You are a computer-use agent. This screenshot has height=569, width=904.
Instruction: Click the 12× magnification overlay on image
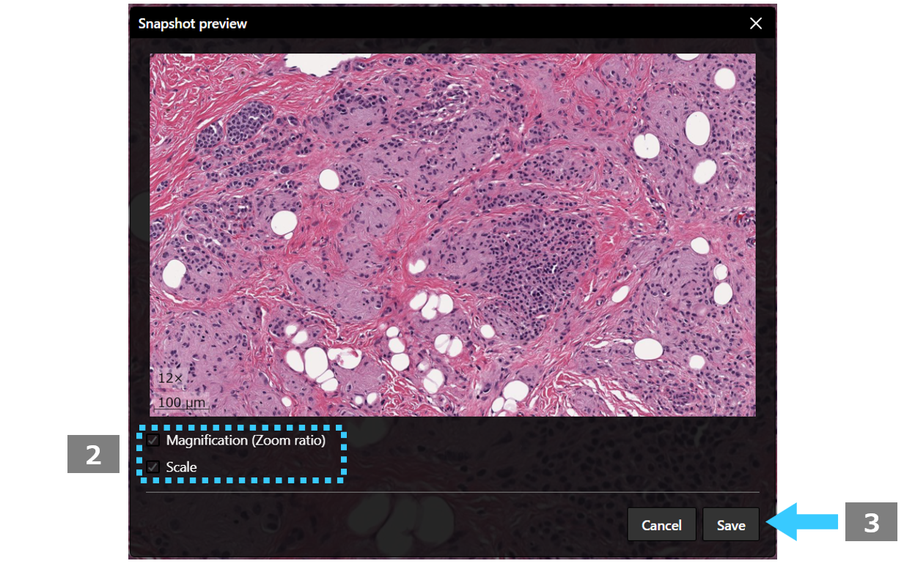pyautogui.click(x=169, y=378)
